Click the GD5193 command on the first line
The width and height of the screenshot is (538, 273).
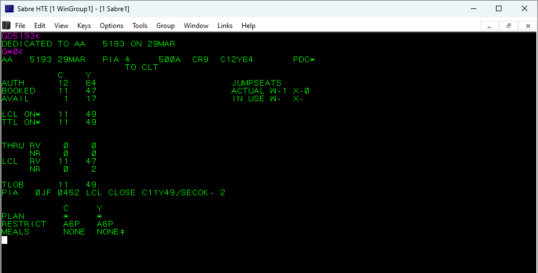pyautogui.click(x=18, y=36)
